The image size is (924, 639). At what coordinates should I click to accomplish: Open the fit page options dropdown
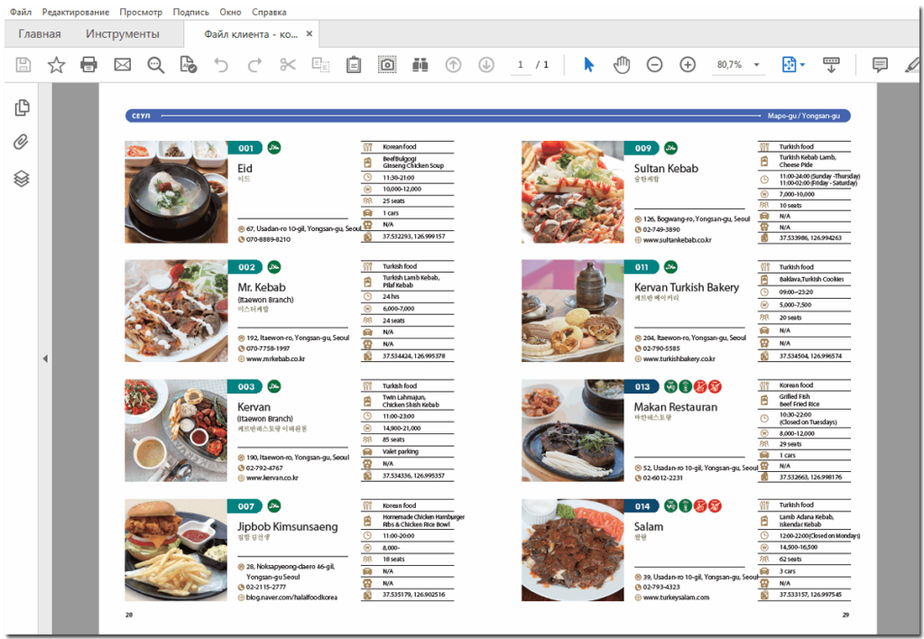click(x=790, y=65)
